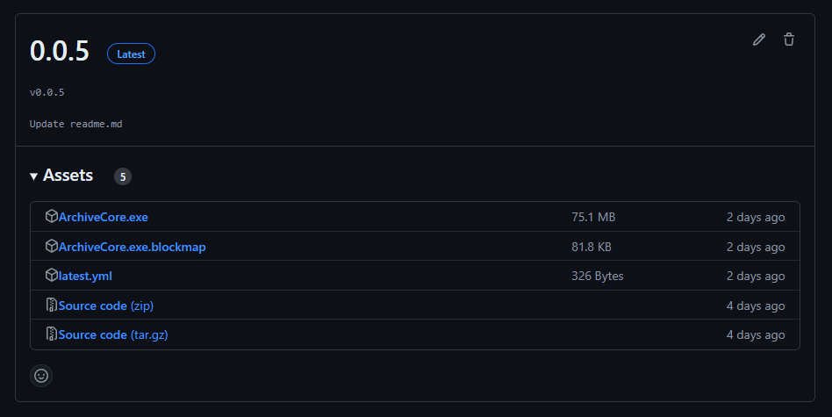Click the Assets heading label
The image size is (832, 417).
68,176
